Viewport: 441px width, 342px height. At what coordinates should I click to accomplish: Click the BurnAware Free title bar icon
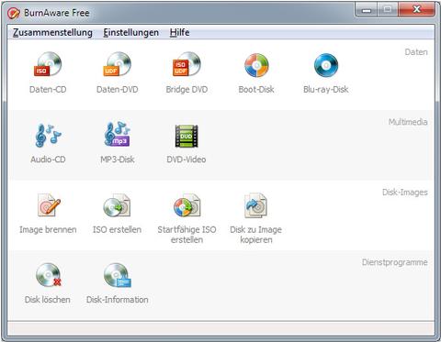coord(14,13)
